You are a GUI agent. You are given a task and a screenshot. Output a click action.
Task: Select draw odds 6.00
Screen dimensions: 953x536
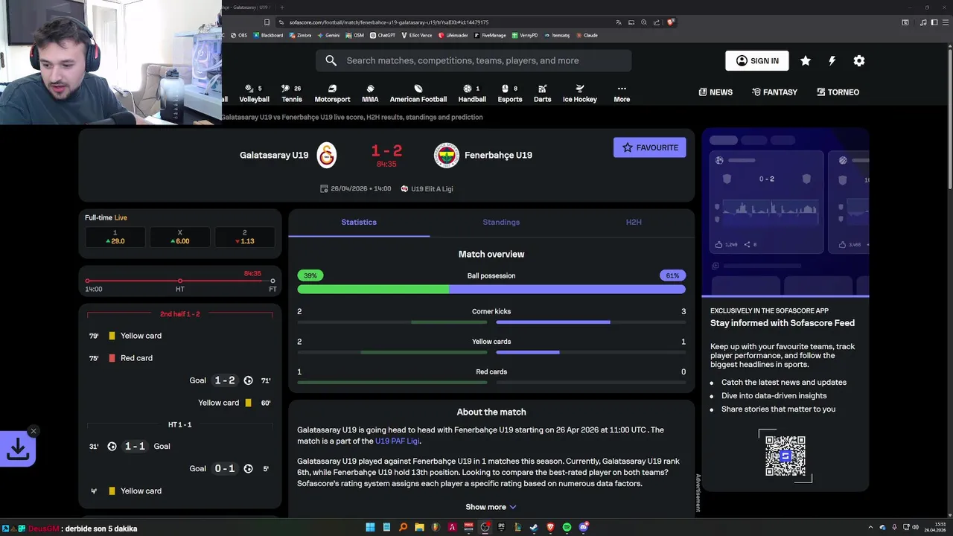click(x=179, y=237)
